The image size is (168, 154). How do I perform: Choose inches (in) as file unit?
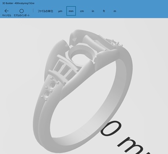pyautogui.click(x=93, y=11)
